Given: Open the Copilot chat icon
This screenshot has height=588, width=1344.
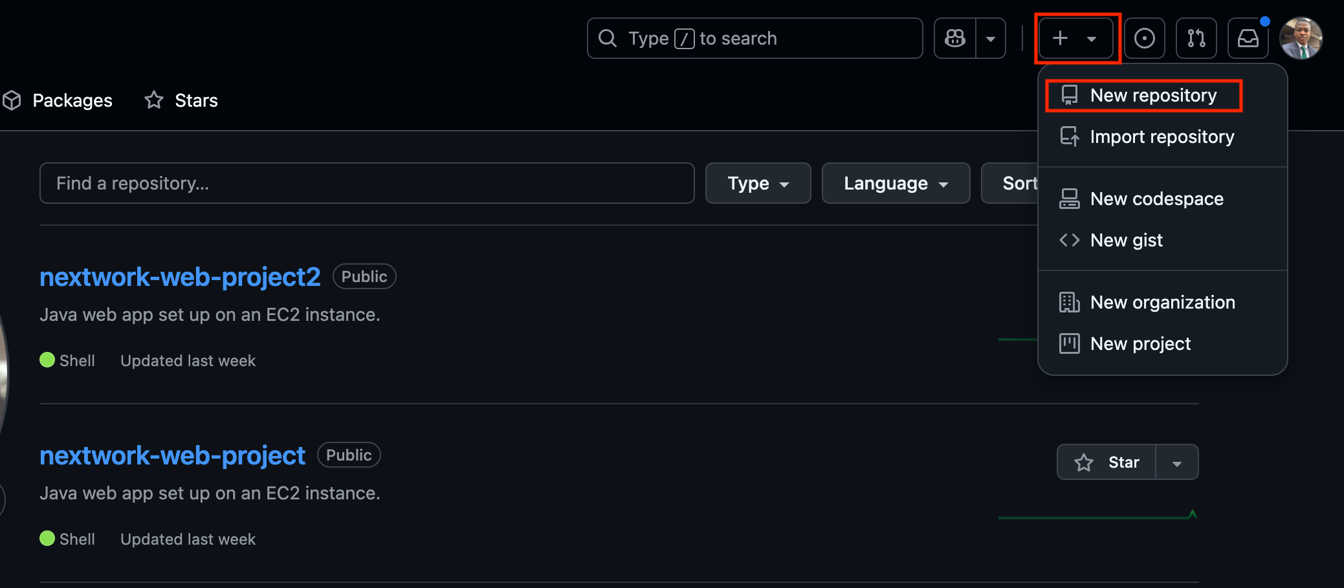Looking at the screenshot, I should [x=955, y=38].
